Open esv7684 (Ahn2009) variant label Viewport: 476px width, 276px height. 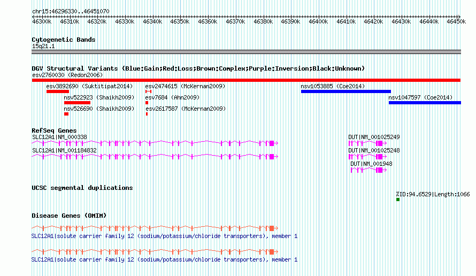[172, 97]
